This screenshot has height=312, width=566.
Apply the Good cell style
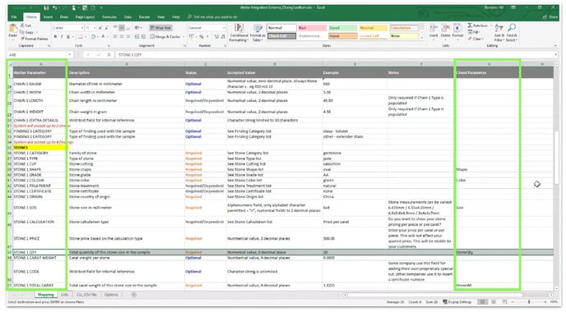[342, 28]
